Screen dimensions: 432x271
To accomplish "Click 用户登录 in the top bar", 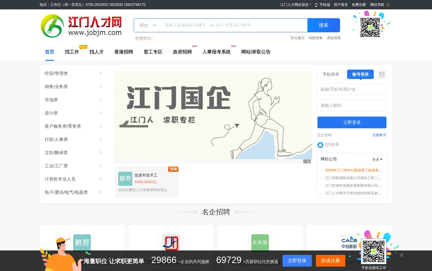I will (341, 5).
